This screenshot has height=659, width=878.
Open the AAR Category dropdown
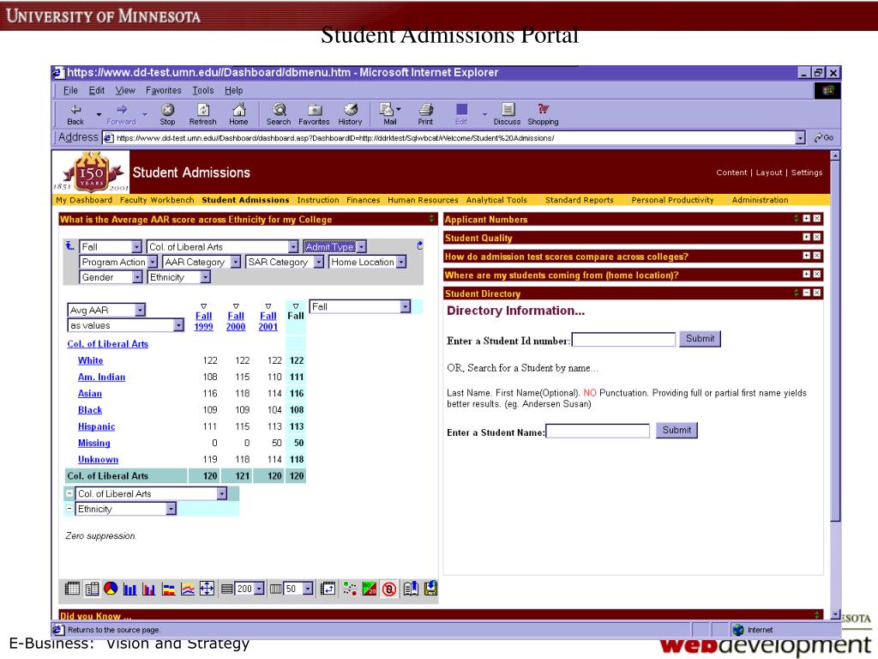(x=201, y=262)
